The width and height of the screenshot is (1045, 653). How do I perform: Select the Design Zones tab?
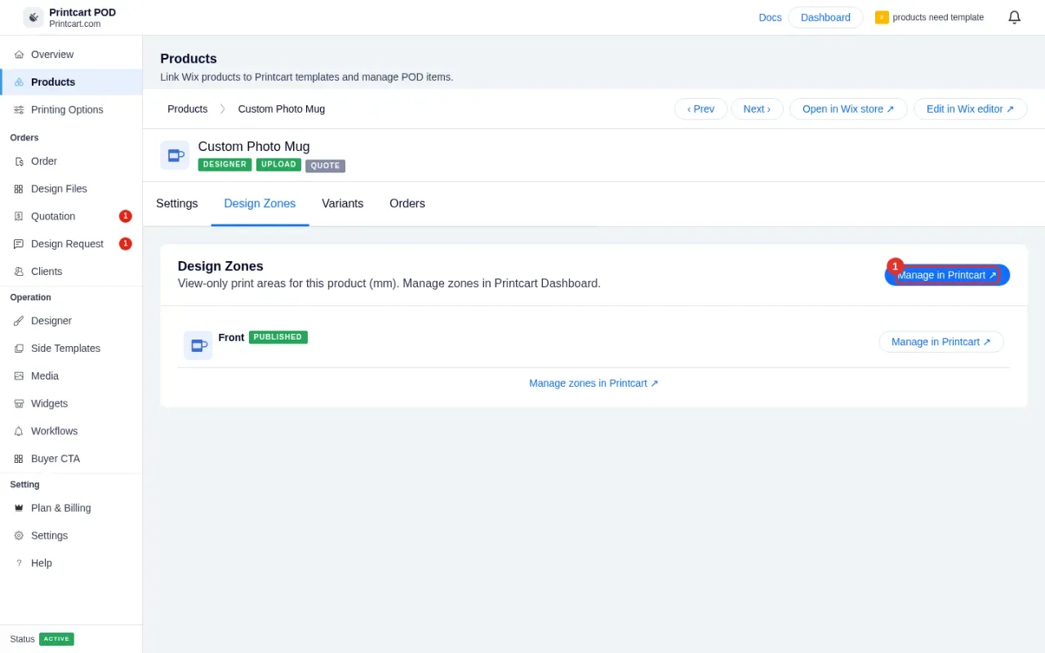pos(260,204)
